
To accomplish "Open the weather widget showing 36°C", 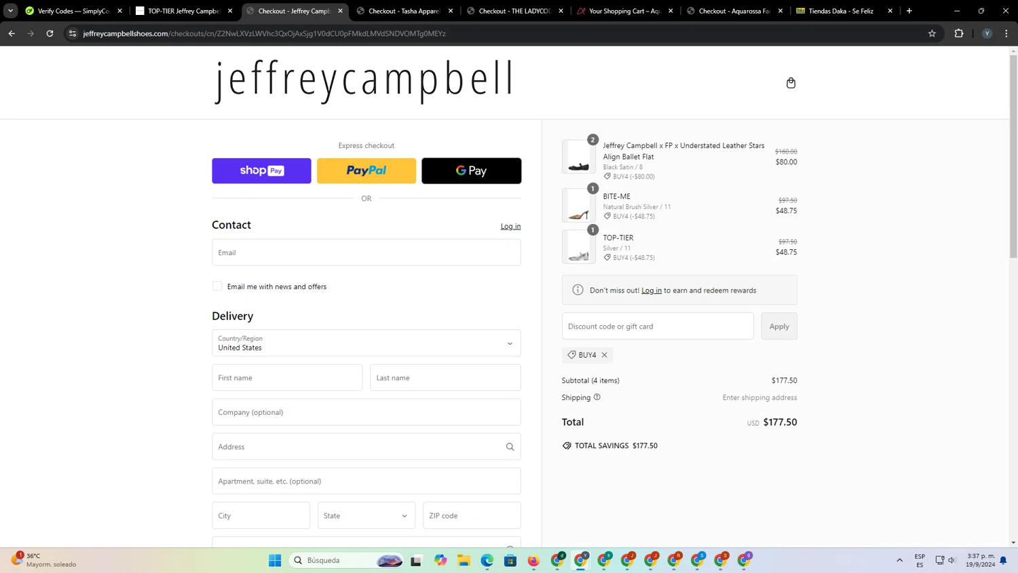I will pos(44,560).
